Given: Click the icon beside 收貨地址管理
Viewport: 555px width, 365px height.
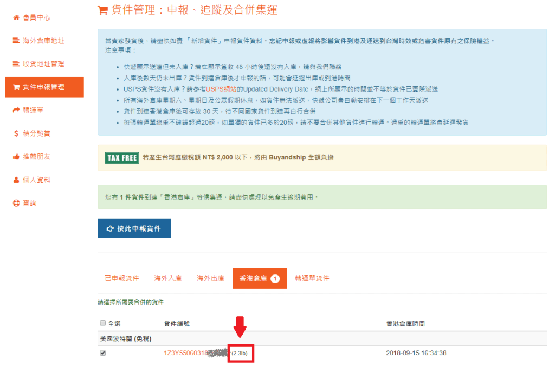Looking at the screenshot, I should click(16, 64).
